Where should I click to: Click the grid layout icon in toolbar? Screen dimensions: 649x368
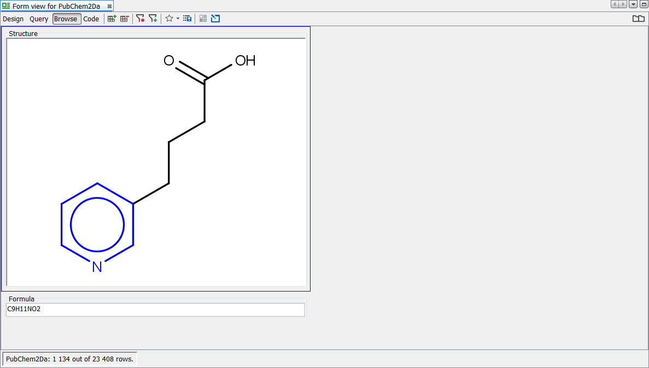coord(203,19)
